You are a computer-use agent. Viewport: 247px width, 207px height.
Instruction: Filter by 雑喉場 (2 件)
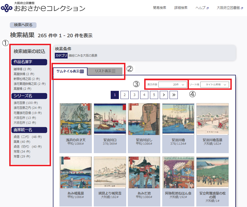[x=23, y=69]
